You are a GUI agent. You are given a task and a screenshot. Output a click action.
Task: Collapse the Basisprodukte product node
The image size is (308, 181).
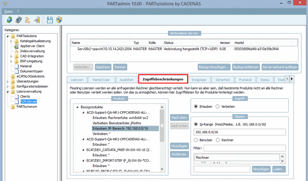77,107
